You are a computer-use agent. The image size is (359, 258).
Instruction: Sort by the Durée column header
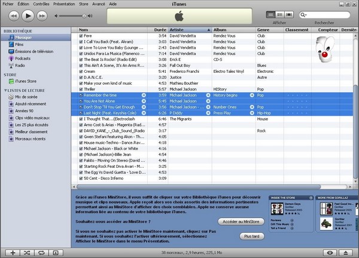click(x=158, y=30)
